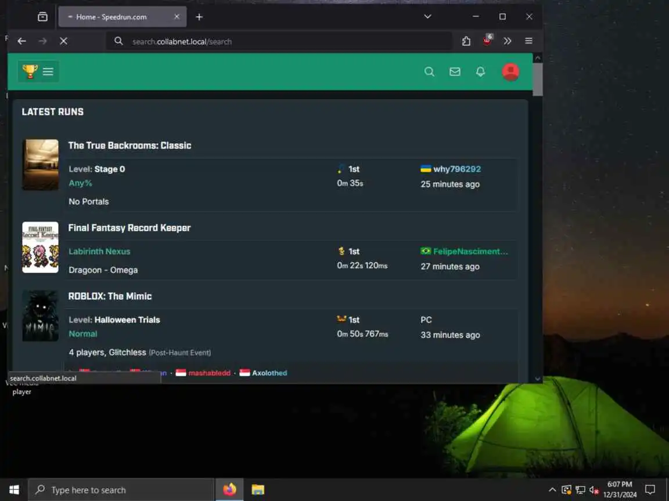669x501 pixels.
Task: Open the site search magnifier icon
Action: coord(429,71)
